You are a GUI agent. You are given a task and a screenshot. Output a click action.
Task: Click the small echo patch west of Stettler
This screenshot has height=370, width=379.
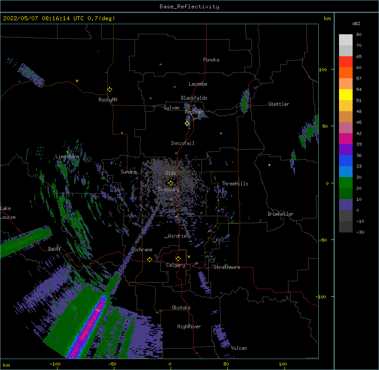point(245,101)
